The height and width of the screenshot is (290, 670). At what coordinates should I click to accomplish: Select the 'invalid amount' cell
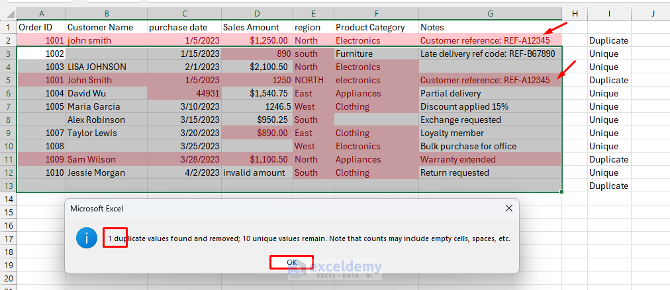tap(257, 172)
